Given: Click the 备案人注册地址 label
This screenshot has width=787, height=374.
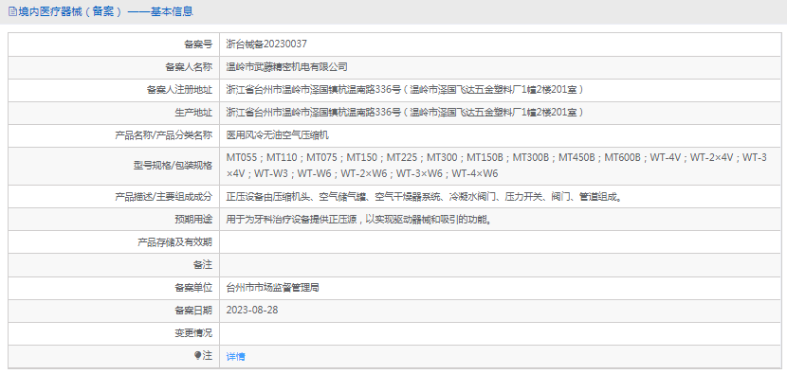Looking at the screenshot, I should tap(179, 90).
